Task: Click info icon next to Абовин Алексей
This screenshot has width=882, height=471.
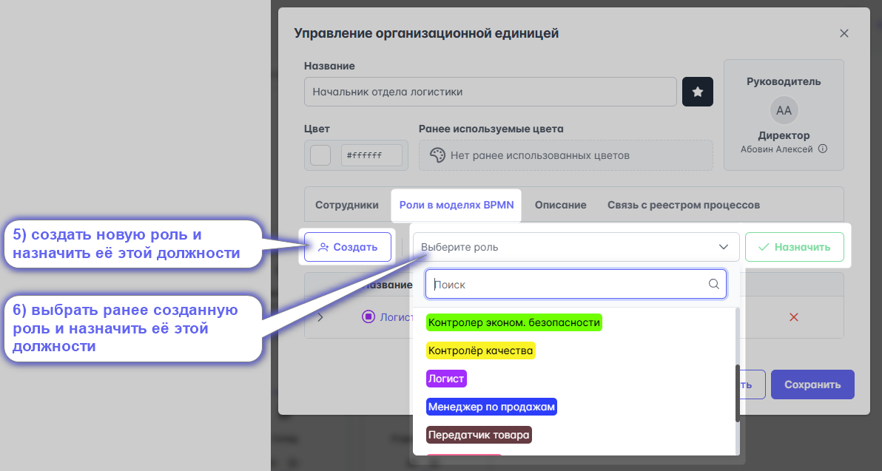Action: coord(822,149)
